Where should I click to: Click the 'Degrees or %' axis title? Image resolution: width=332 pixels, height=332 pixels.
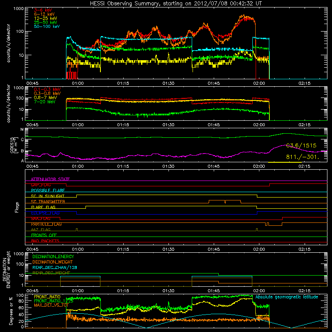click(x=11, y=311)
